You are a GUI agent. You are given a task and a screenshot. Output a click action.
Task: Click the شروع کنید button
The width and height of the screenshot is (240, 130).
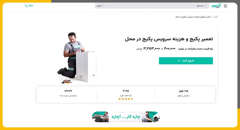186,61
